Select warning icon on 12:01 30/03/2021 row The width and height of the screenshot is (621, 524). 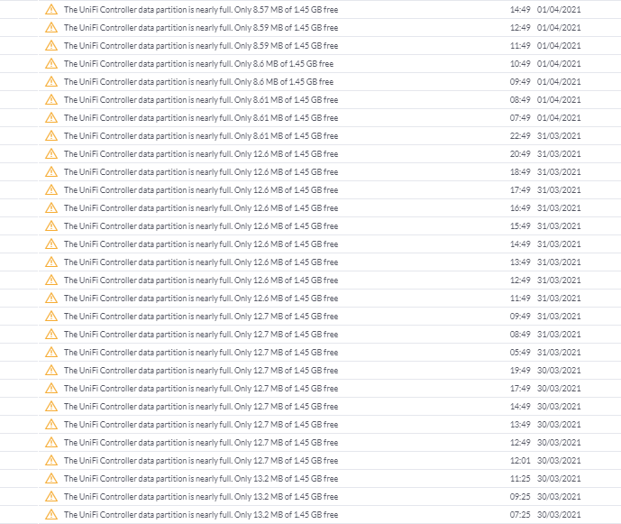[51, 460]
